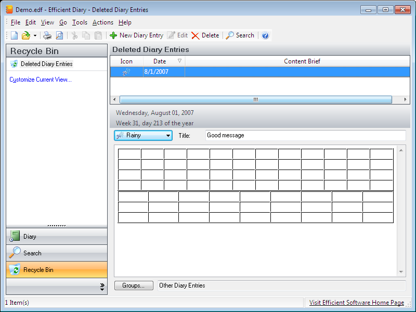Expand the dropdown arrow beside open folder
Image resolution: width=416 pixels, height=312 pixels.
pyautogui.click(x=35, y=36)
